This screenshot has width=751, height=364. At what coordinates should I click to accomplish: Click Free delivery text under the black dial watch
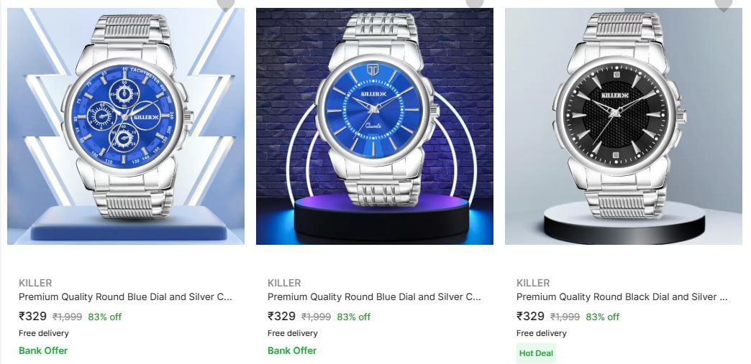542,333
